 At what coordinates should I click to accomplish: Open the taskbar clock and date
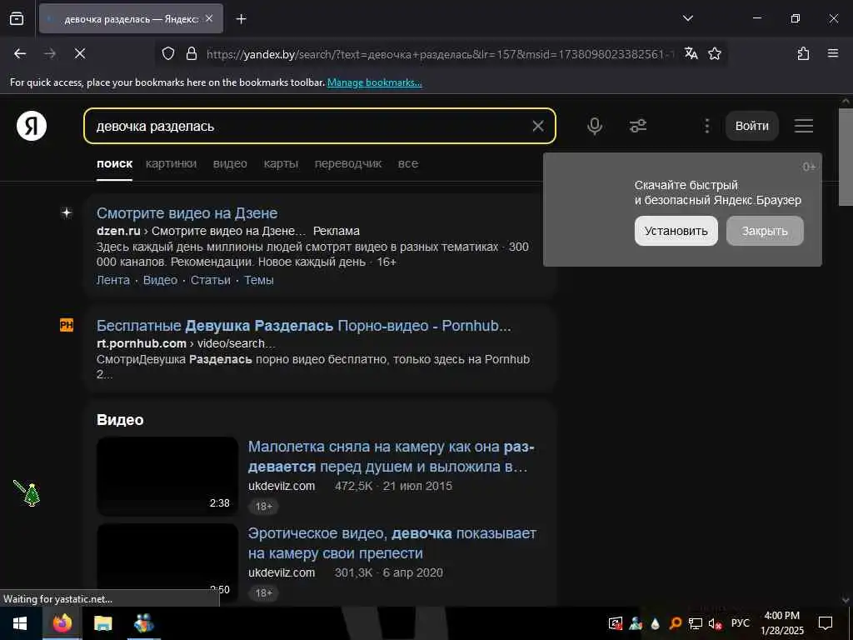[781, 623]
